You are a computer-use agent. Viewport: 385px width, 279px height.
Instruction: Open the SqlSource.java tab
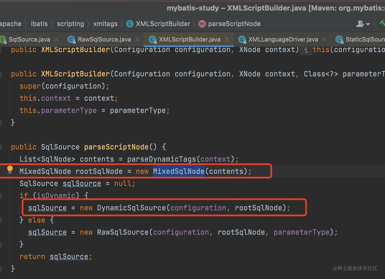coord(29,39)
